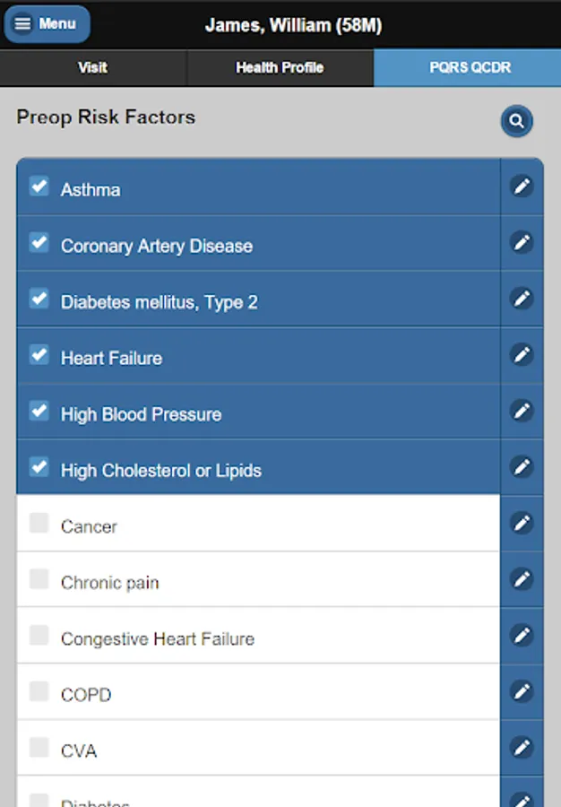Screen dimensions: 561x807
Task: Uncheck High Cholesterol or Lipids checkbox
Action: click(x=39, y=467)
